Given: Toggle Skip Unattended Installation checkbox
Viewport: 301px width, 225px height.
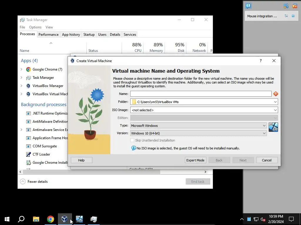Looking at the screenshot, I should coord(132,140).
